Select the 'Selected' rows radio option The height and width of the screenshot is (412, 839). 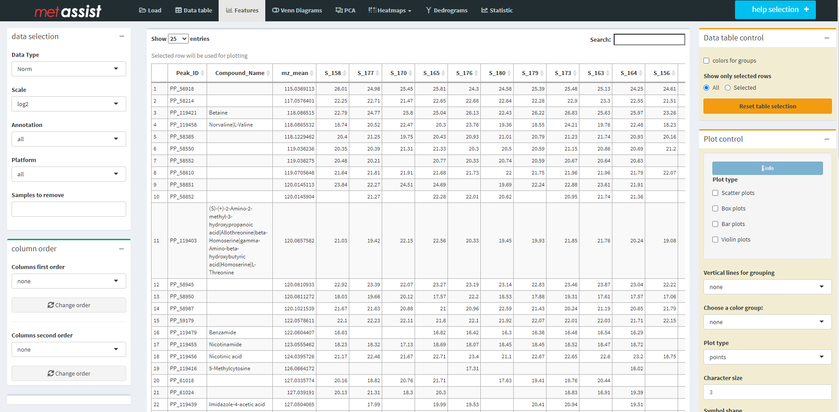(727, 88)
